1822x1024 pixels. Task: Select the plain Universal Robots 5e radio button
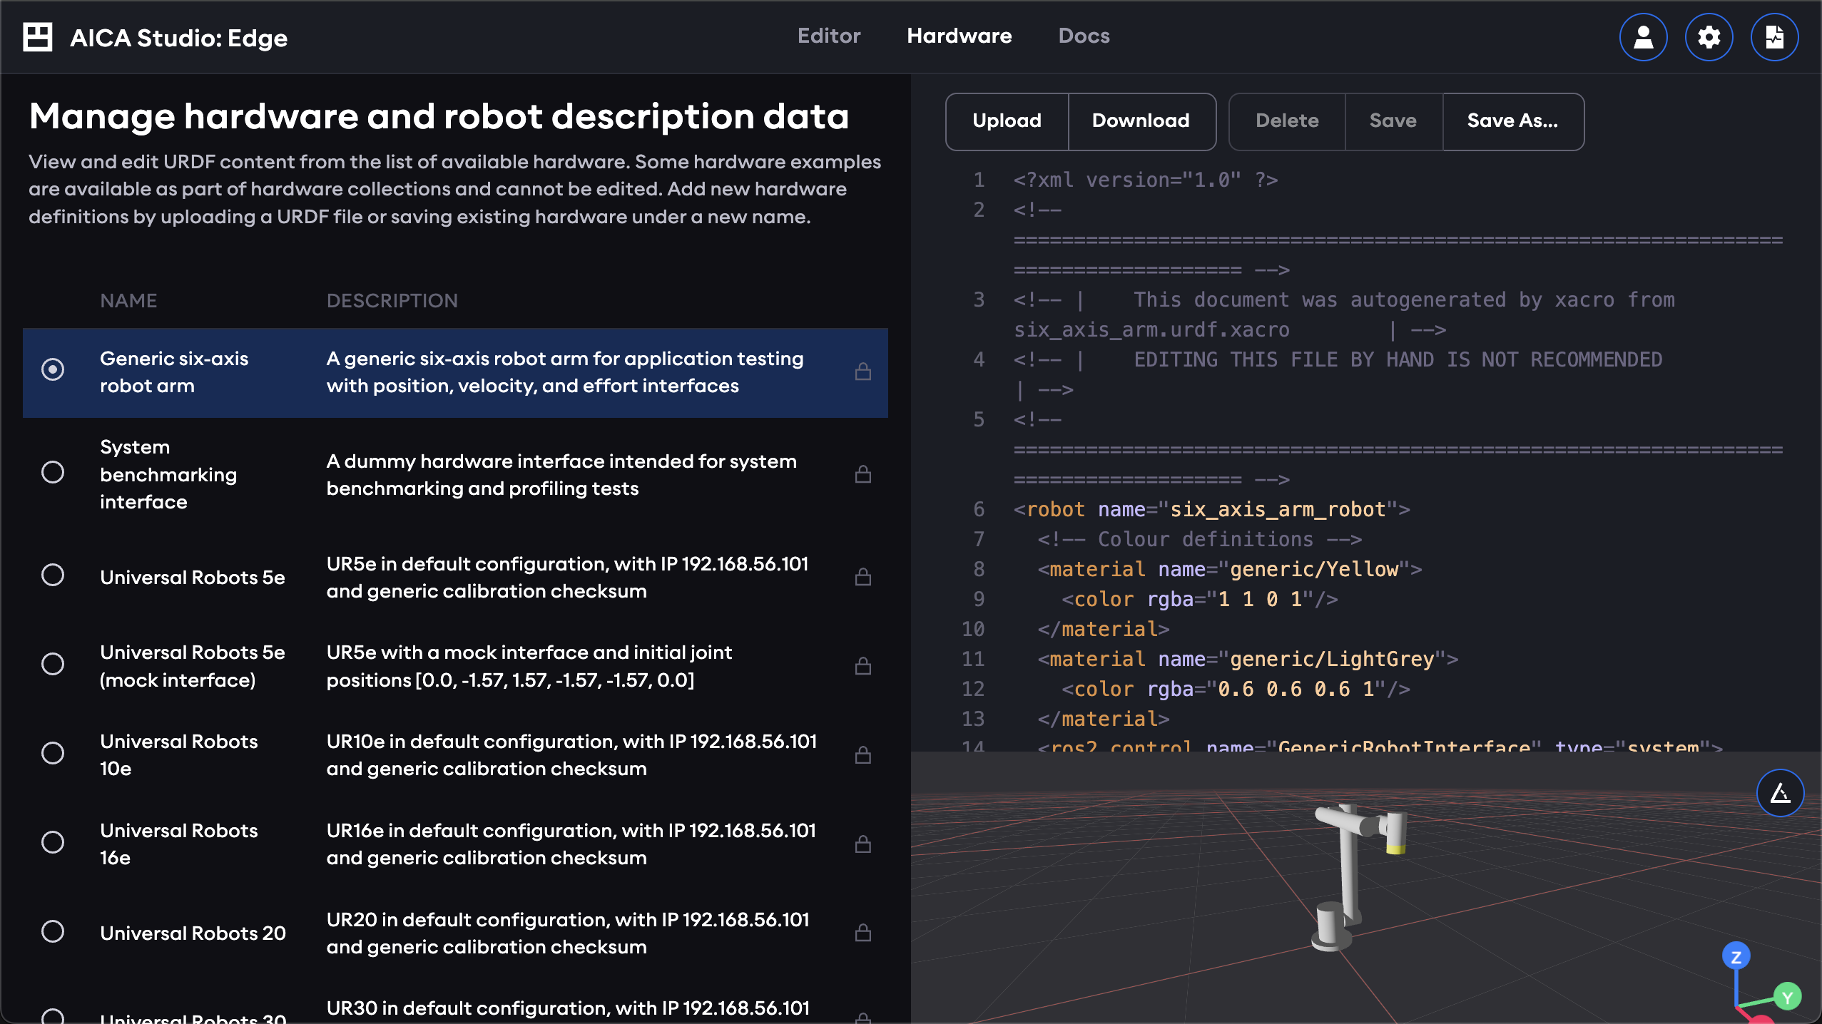point(53,575)
